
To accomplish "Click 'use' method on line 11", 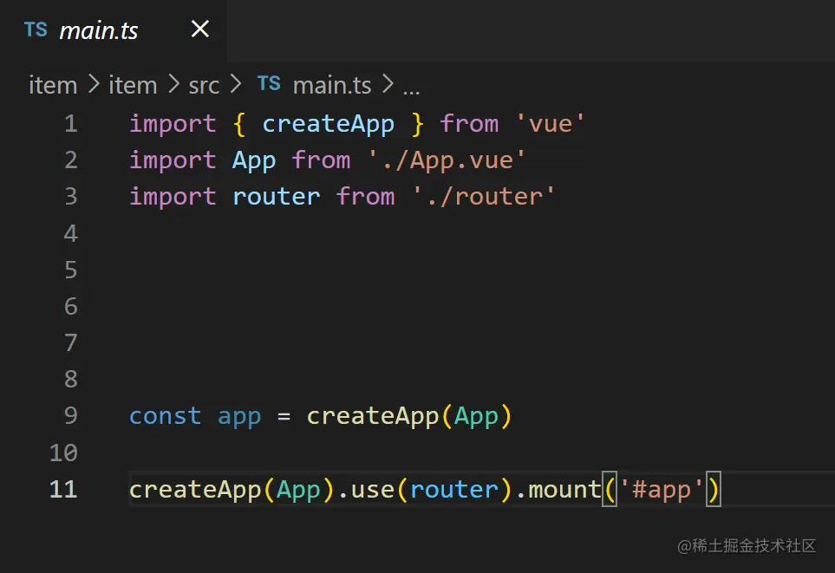I will click(x=373, y=490).
